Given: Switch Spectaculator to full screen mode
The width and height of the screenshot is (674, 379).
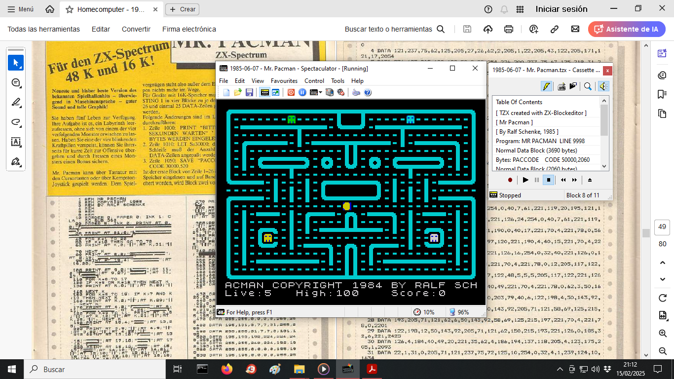Looking at the screenshot, I should 275,92.
